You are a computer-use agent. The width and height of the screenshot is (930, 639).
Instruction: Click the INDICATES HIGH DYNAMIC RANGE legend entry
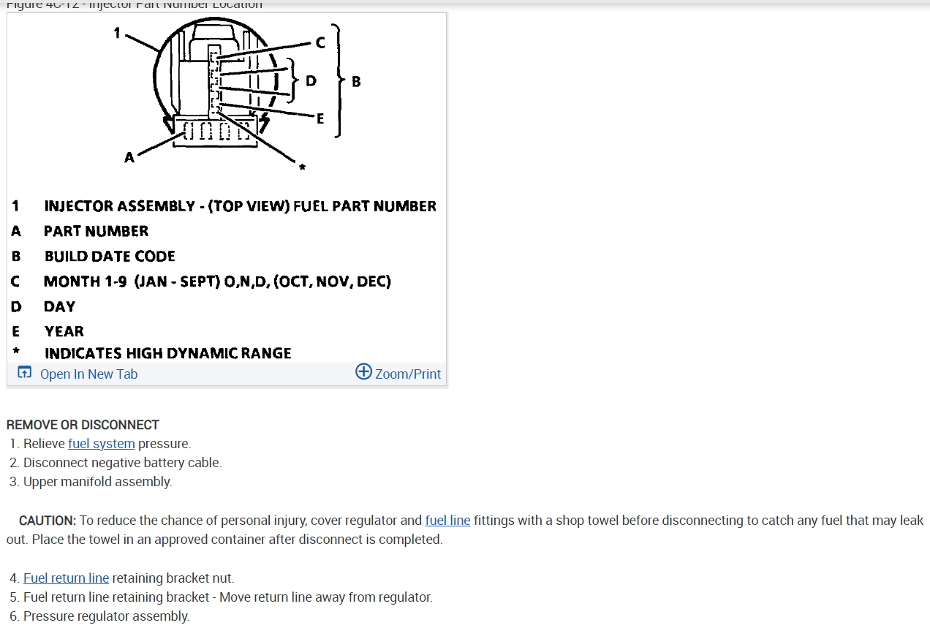tap(167, 353)
